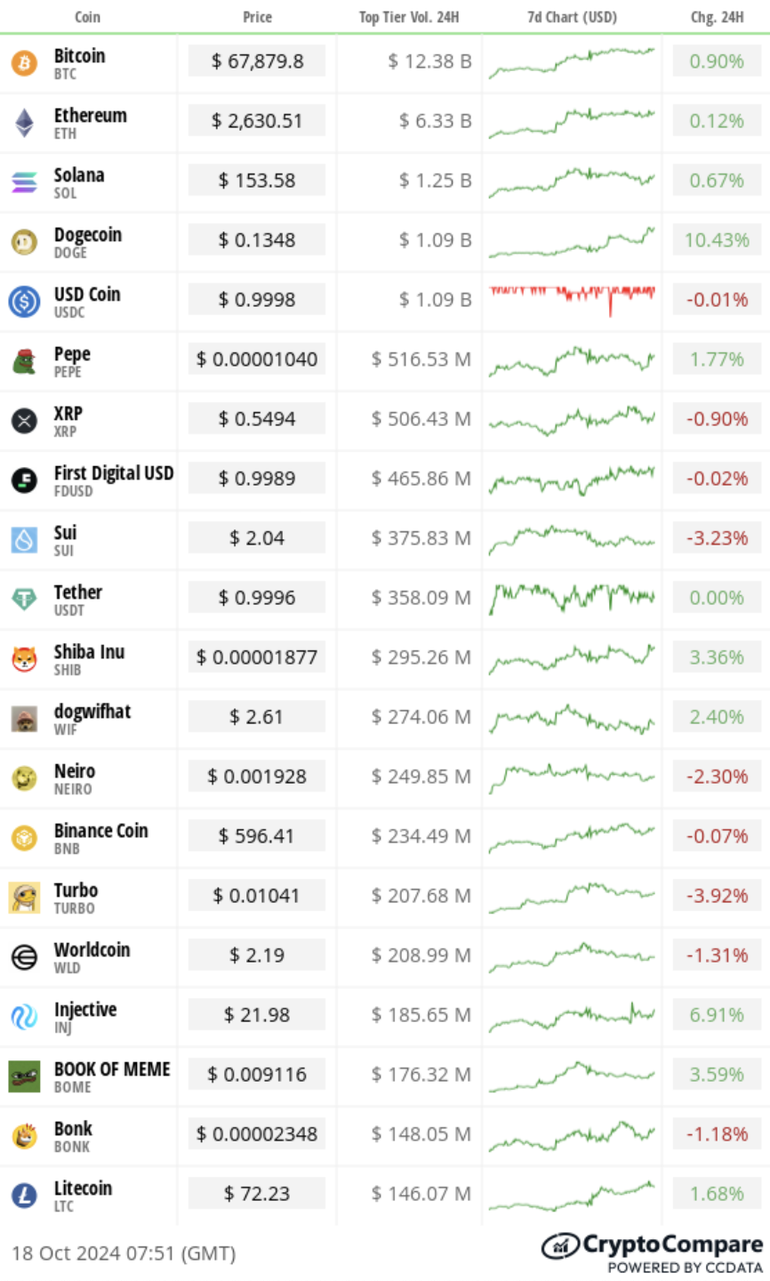The width and height of the screenshot is (770, 1281).
Task: Open the USD Coin red 7d chart
Action: [573, 300]
